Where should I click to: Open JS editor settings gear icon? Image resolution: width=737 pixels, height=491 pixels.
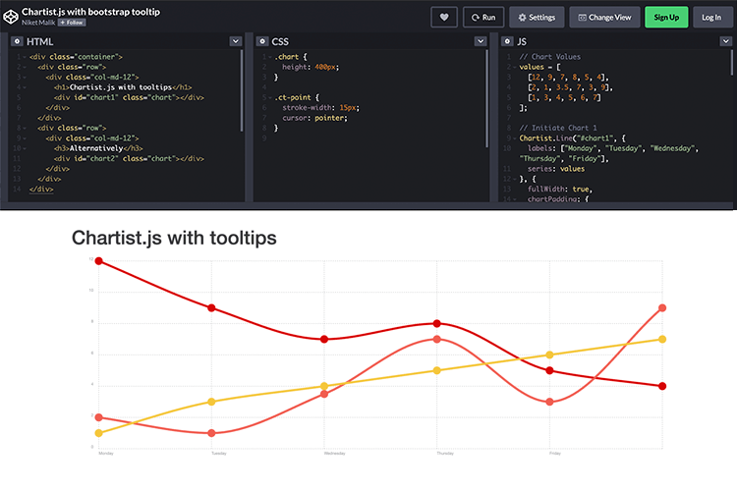coord(507,41)
